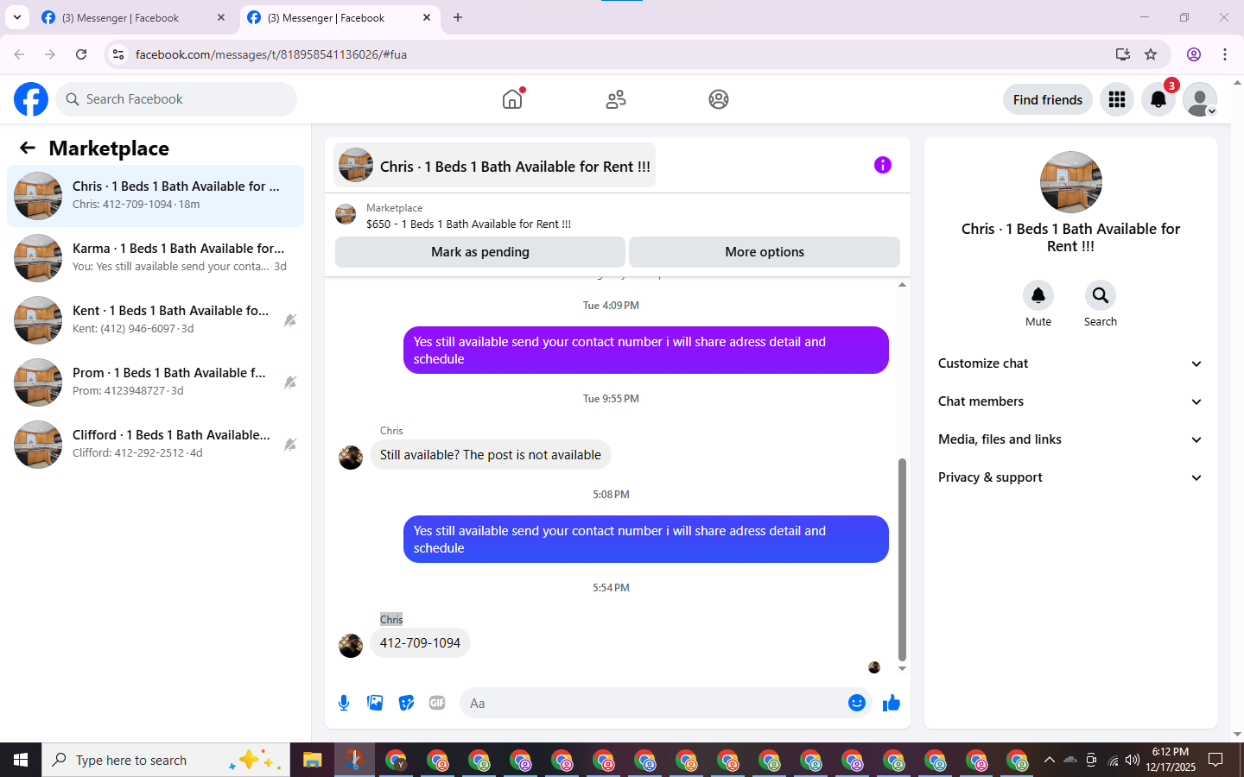Expand Privacy & support section
The height and width of the screenshot is (777, 1244).
[x=1070, y=477]
